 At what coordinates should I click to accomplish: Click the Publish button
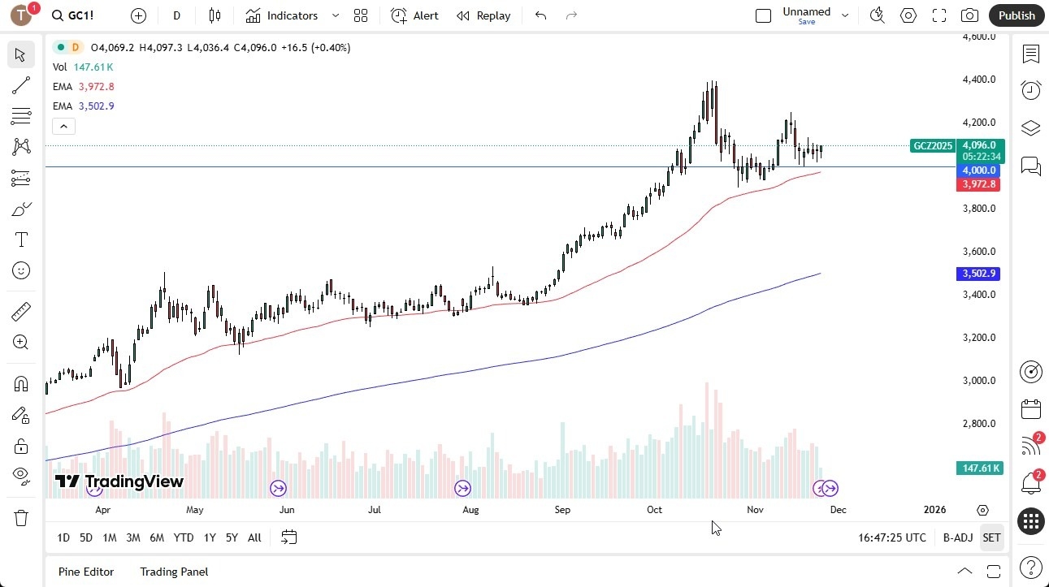point(1016,15)
